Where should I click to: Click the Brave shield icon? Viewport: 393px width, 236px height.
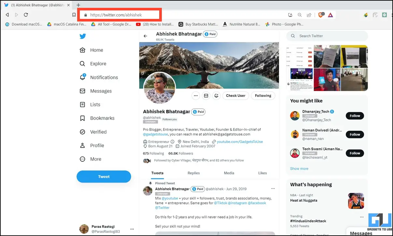click(x=321, y=15)
